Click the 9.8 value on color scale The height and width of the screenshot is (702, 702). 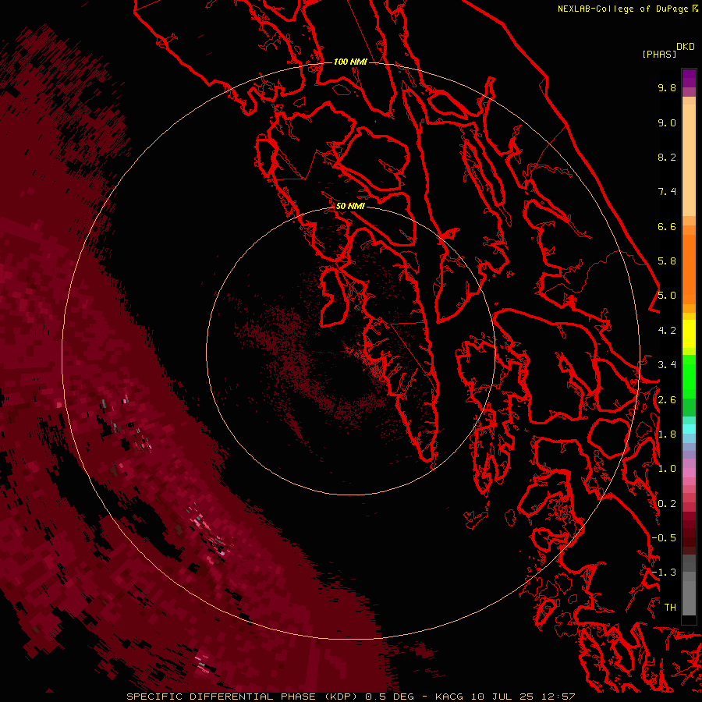pyautogui.click(x=667, y=87)
